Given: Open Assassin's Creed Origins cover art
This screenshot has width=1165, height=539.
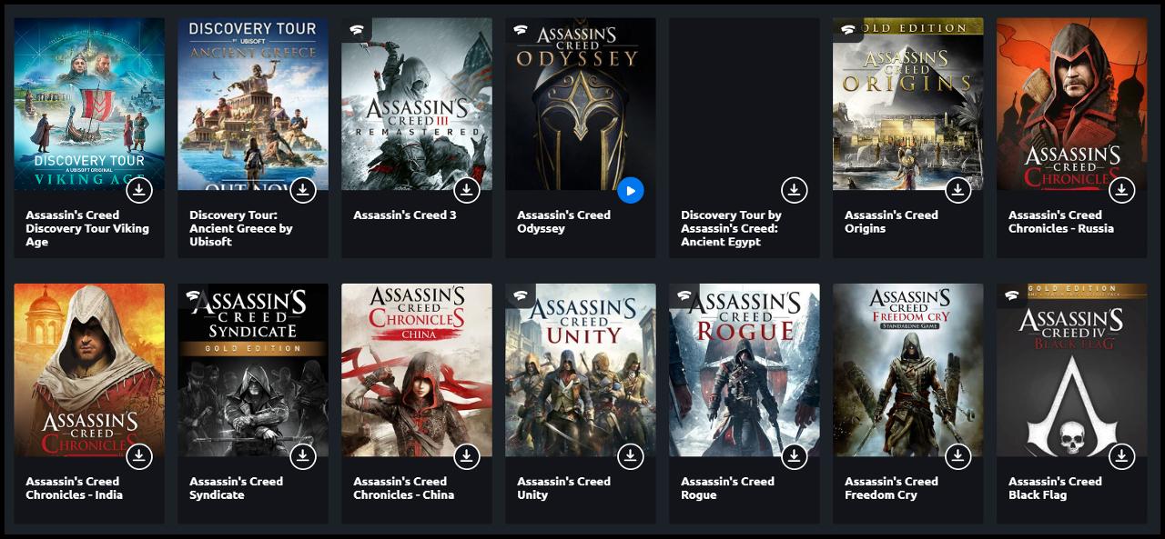Looking at the screenshot, I should point(908,104).
